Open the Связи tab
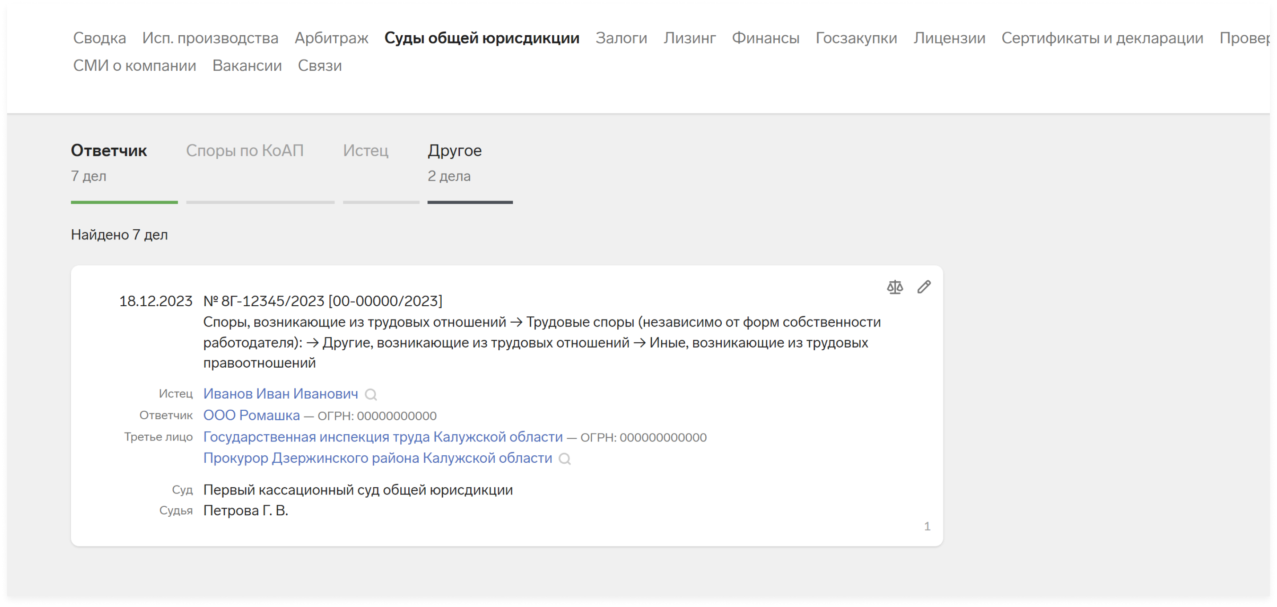The image size is (1277, 607). tap(320, 66)
